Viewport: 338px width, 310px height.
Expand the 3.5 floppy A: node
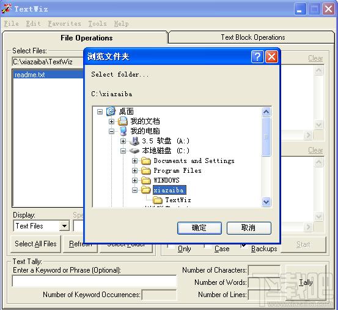pos(123,141)
